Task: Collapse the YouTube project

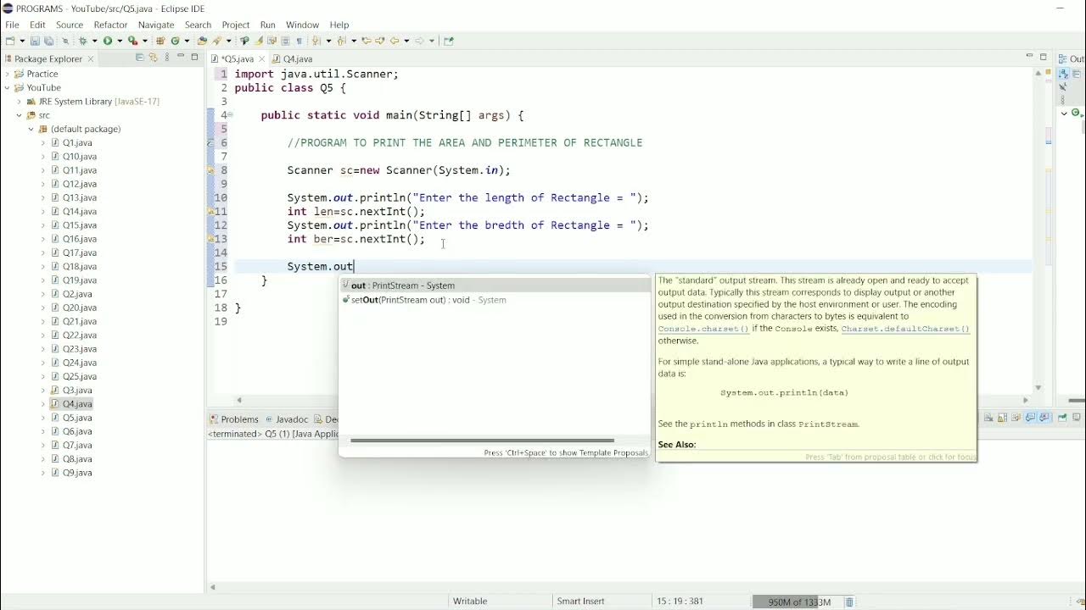Action: [x=8, y=87]
